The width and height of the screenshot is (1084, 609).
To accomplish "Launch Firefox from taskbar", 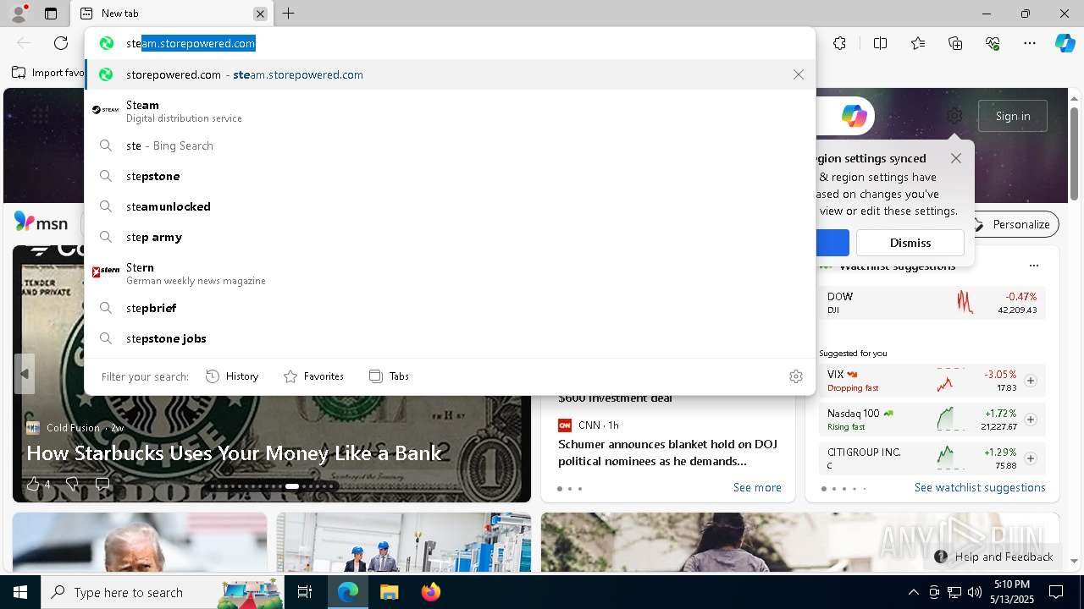I will pyautogui.click(x=430, y=592).
